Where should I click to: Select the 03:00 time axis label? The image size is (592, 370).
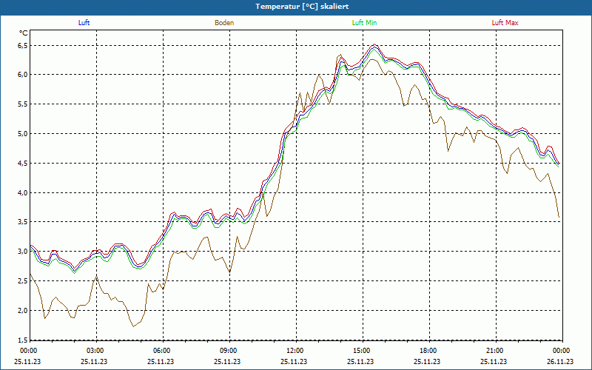point(95,351)
